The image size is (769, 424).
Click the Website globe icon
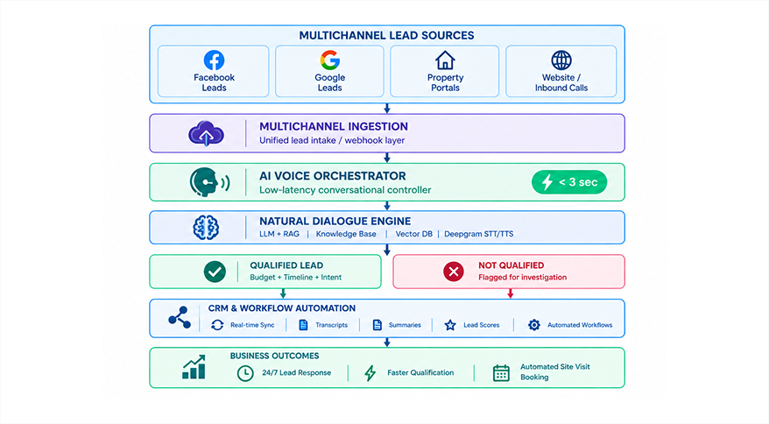click(x=561, y=60)
